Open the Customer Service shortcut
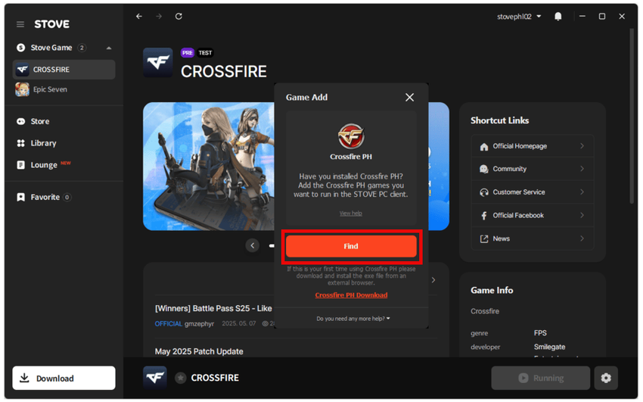Image resolution: width=643 pixels, height=402 pixels. (533, 192)
